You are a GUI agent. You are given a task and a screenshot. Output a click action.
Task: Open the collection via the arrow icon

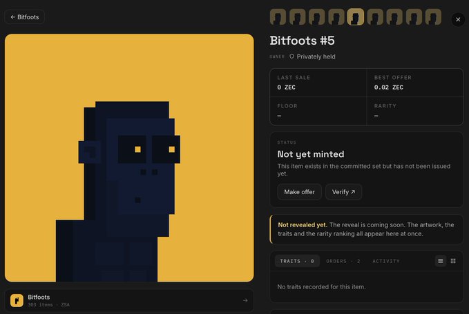(245, 300)
